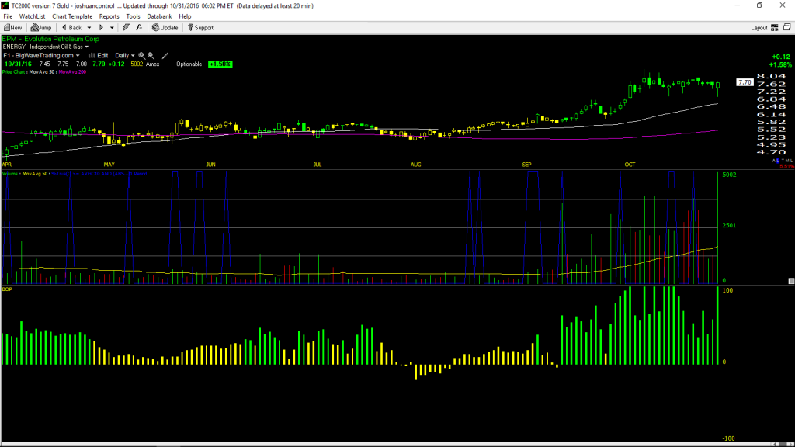
Task: Click the Optionable label
Action: pyautogui.click(x=189, y=64)
